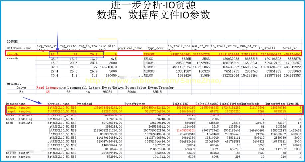Screen dimensions: 305x162
Task: Click the modellog file name cell
Action: [25, 119]
